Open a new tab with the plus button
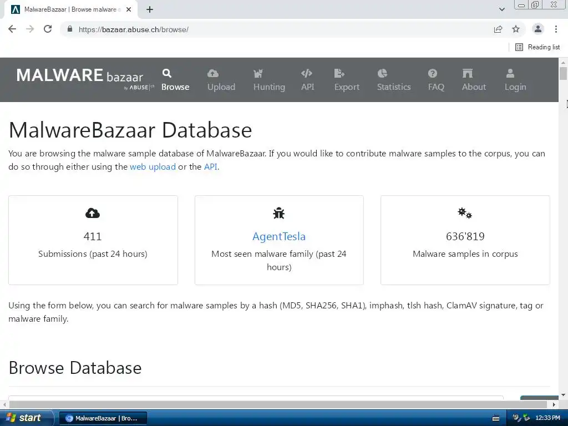The height and width of the screenshot is (426, 568). pos(150,9)
